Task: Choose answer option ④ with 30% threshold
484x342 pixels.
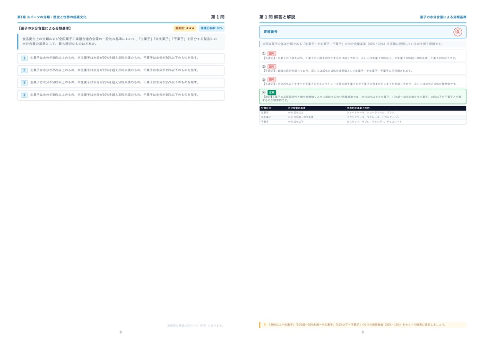Action: 121,95
